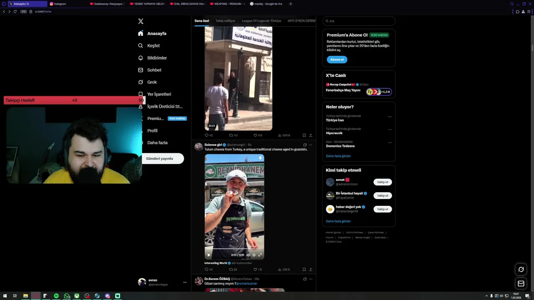The height and width of the screenshot is (300, 534).
Task: Open Keşfet explore page
Action: pos(149,45)
